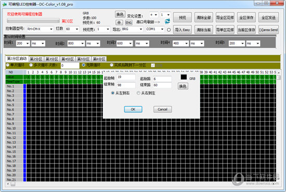
Task: Open the 时间1 200 value dropdown
Action: (28, 43)
